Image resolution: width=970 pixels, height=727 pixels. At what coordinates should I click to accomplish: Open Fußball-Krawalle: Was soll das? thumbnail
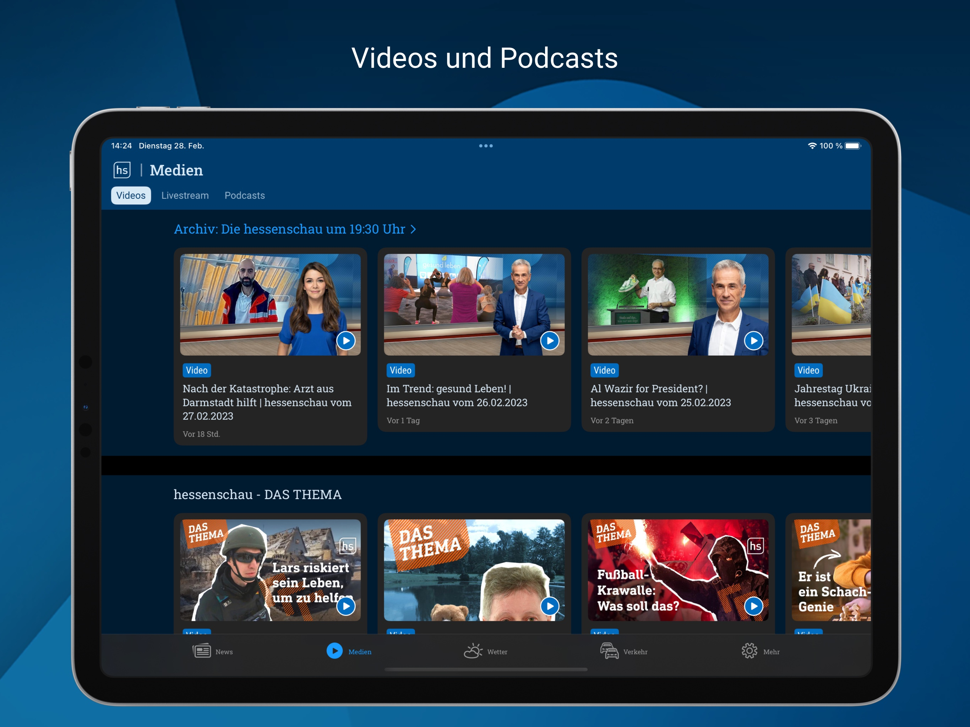pos(678,570)
